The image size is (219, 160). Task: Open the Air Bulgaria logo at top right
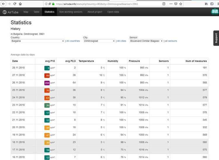tap(214, 12)
